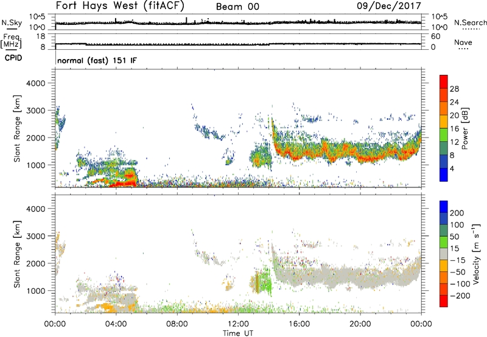
Task: Click the "Freq. [MHz]" label
Action: tap(12, 41)
